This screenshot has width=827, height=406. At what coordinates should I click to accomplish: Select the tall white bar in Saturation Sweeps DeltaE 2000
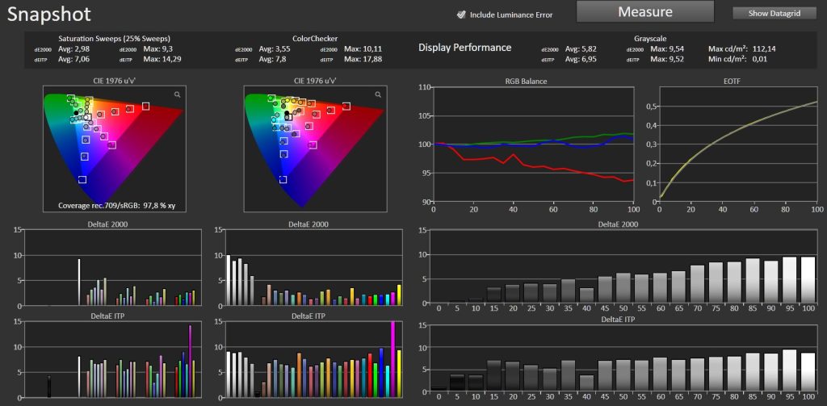click(78, 282)
